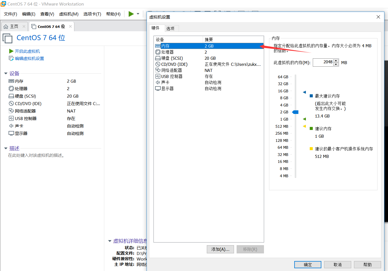This screenshot has width=388, height=271.
Task: Click the 512 MB label on the memory scale
Action: tap(282, 126)
